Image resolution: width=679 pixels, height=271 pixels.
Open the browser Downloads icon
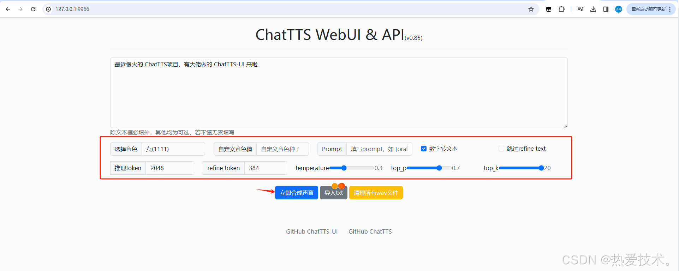pyautogui.click(x=593, y=9)
